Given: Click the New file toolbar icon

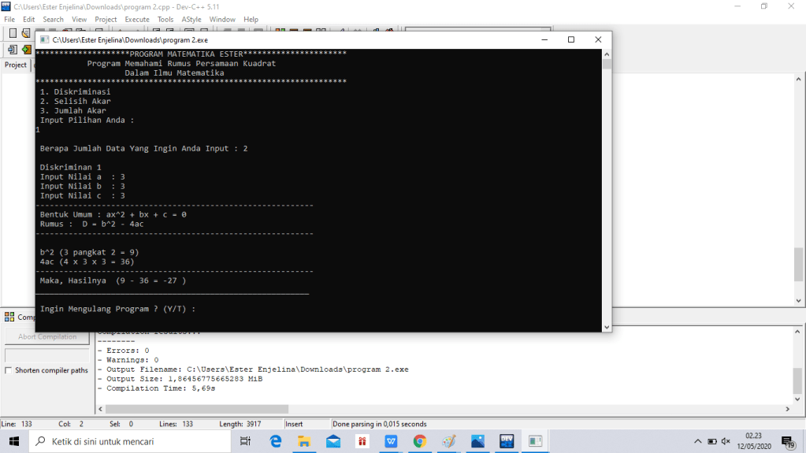Looking at the screenshot, I should [x=13, y=33].
